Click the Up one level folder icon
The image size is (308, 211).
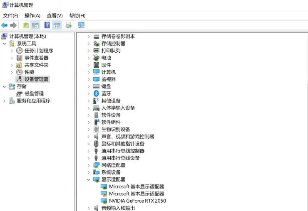(26, 25)
